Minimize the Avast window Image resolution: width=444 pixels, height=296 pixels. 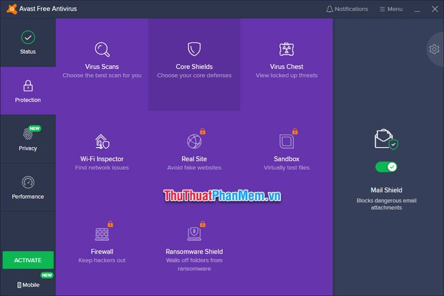click(417, 10)
